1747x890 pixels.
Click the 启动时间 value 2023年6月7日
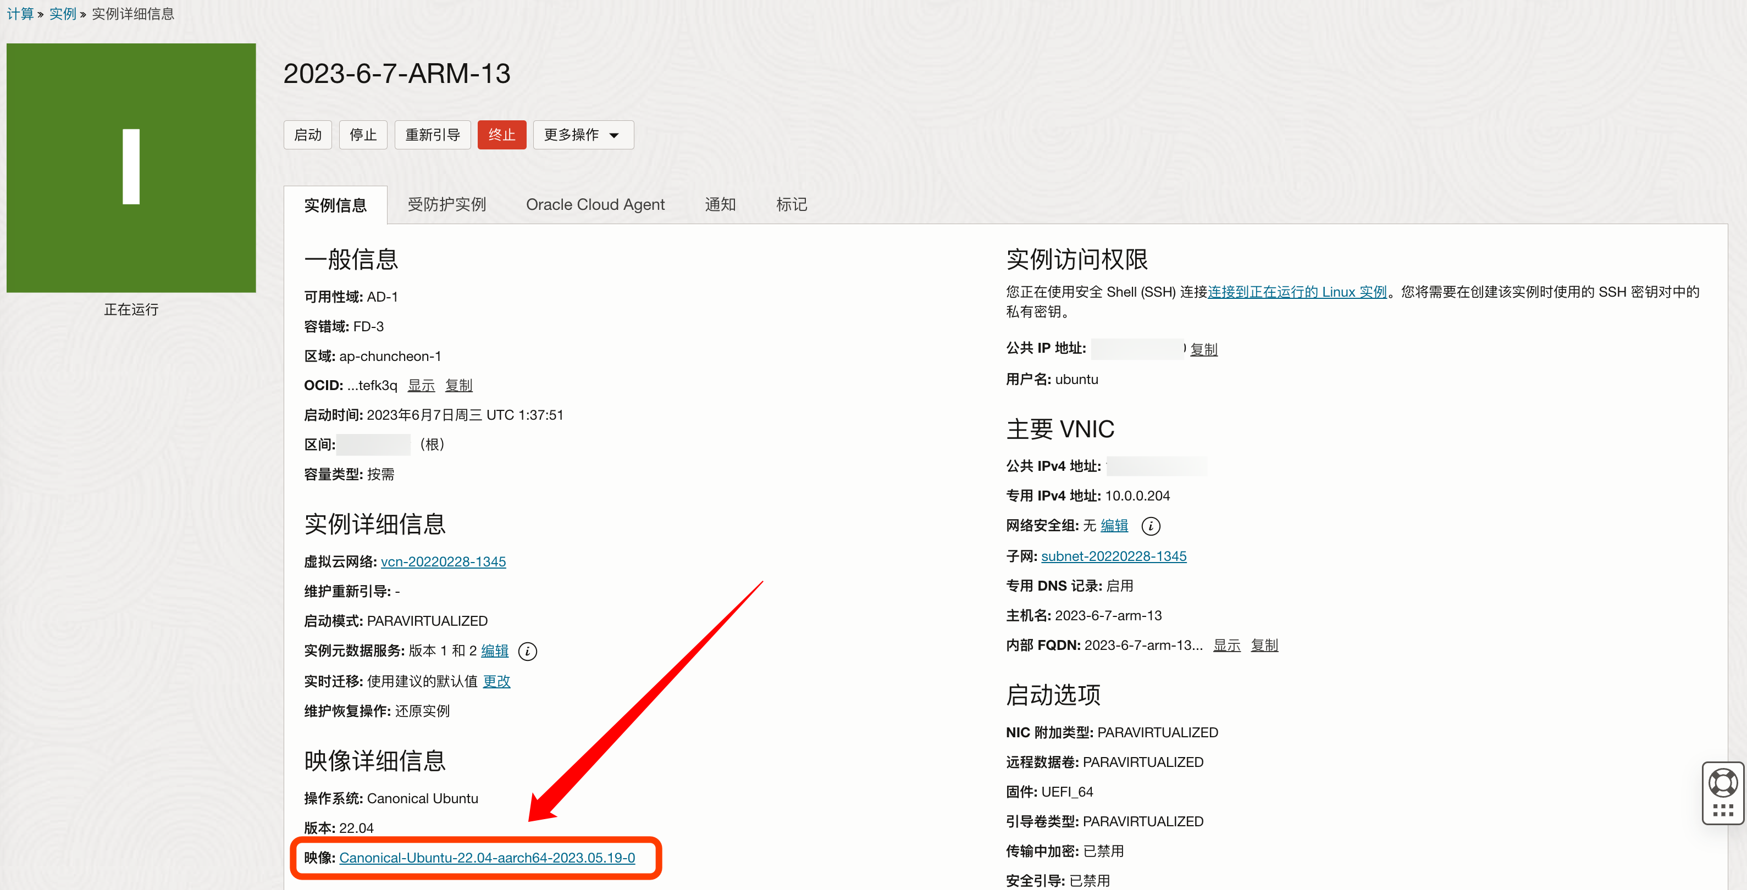[x=465, y=415]
